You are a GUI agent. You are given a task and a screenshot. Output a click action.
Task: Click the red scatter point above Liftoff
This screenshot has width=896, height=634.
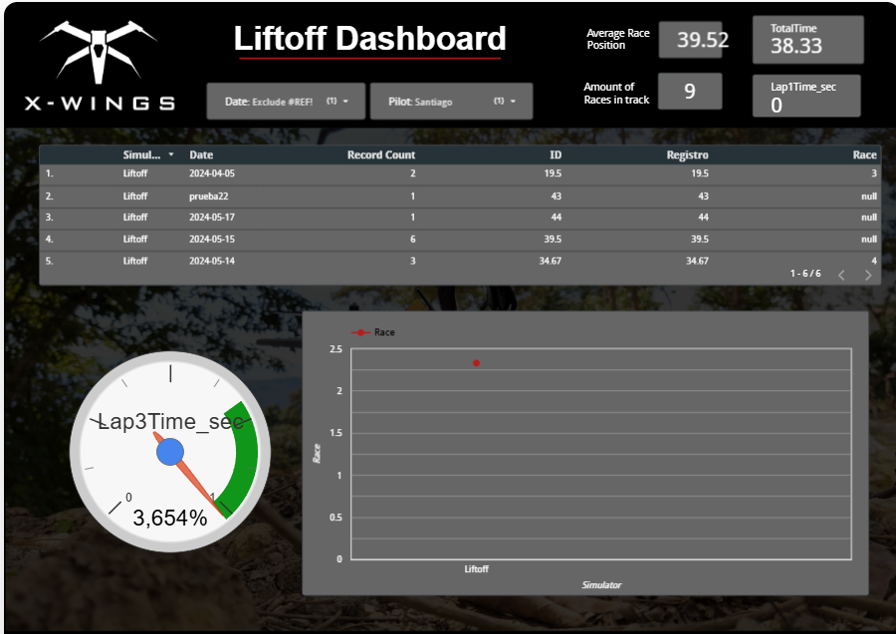click(476, 362)
